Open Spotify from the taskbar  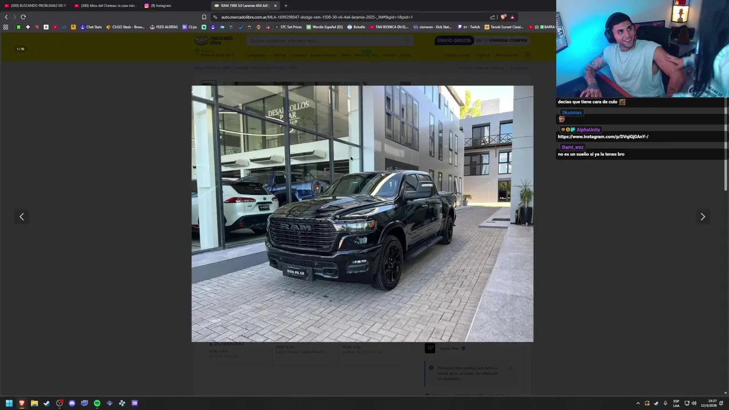pos(97,403)
